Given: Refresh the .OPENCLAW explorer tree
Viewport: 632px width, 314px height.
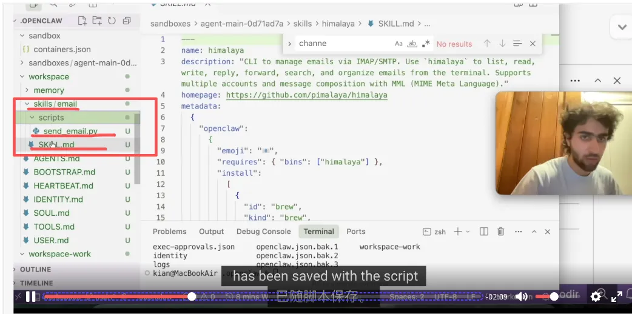Looking at the screenshot, I should tap(112, 21).
